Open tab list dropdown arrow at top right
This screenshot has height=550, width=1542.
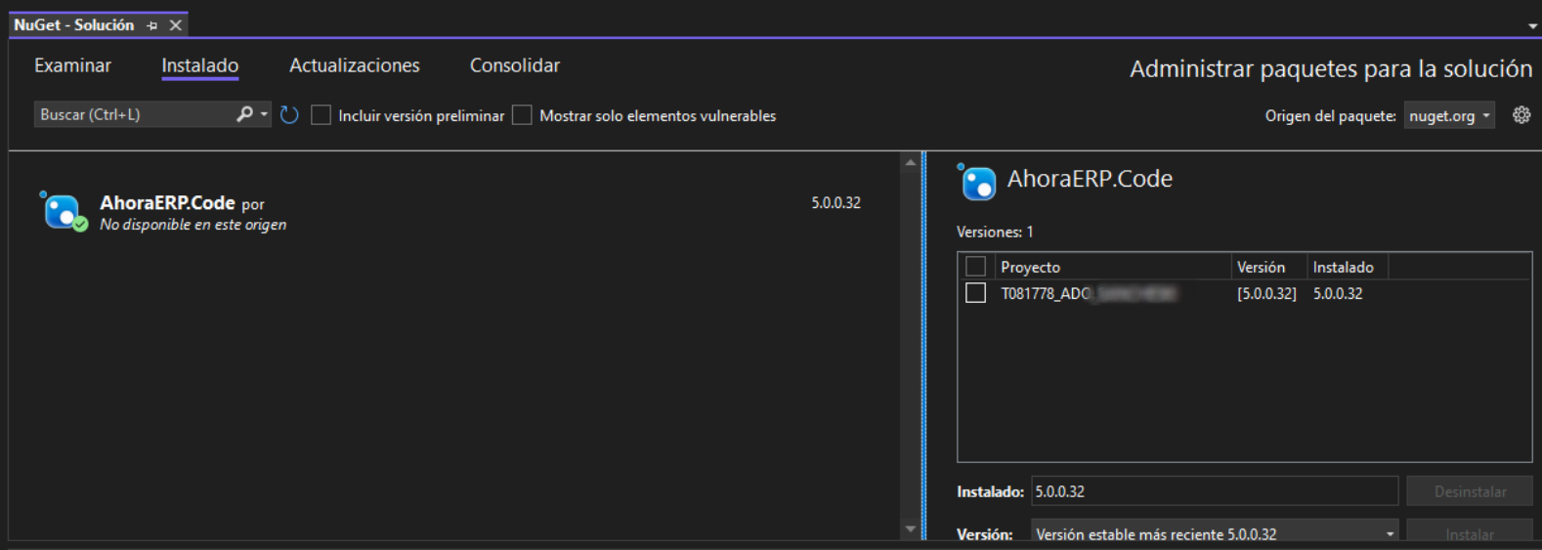[1532, 26]
